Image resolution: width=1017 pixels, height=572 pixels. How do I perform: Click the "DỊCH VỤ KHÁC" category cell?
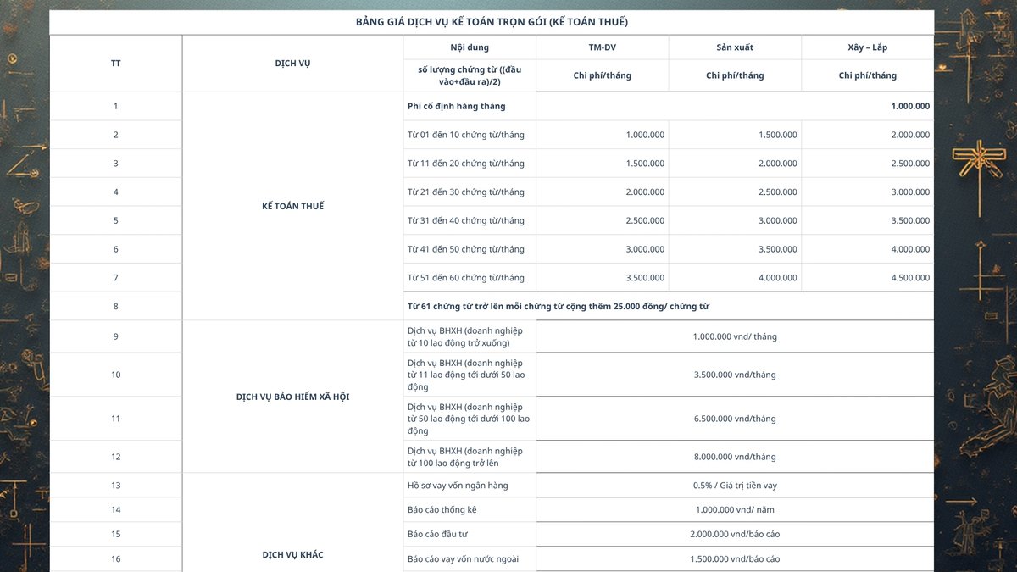[x=292, y=555]
